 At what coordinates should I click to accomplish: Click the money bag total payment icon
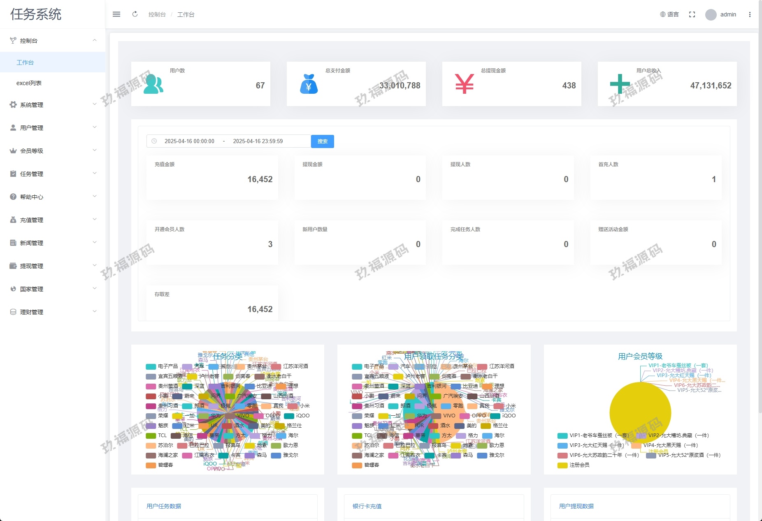tap(309, 84)
